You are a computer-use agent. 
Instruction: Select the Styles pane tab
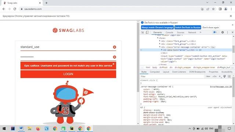pos(144,72)
